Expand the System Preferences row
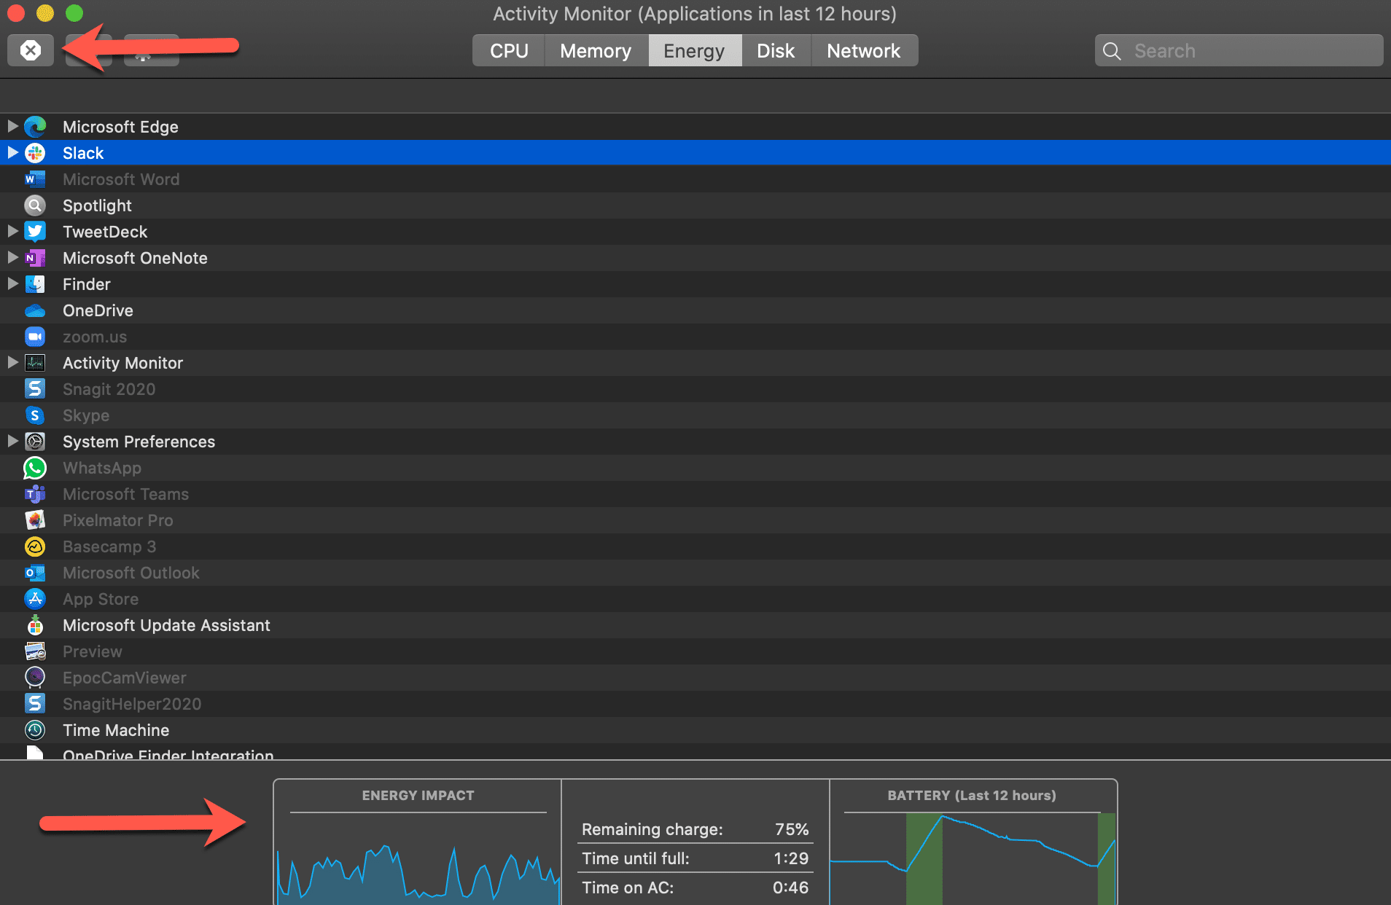Viewport: 1391px width, 905px height. [12, 441]
